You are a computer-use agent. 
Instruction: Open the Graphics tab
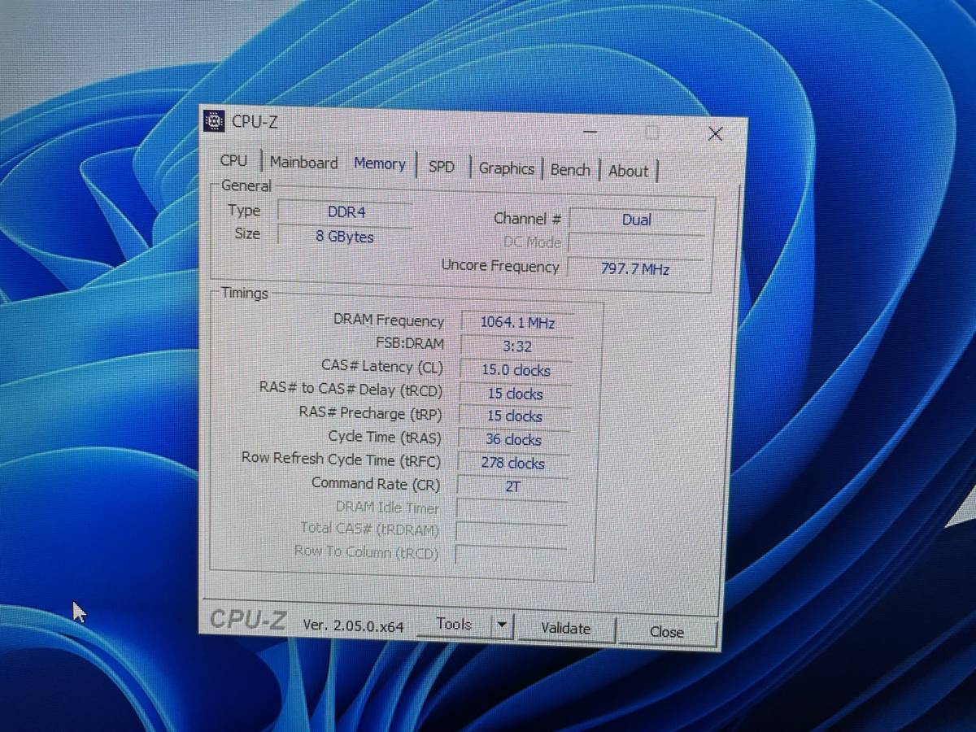click(506, 168)
